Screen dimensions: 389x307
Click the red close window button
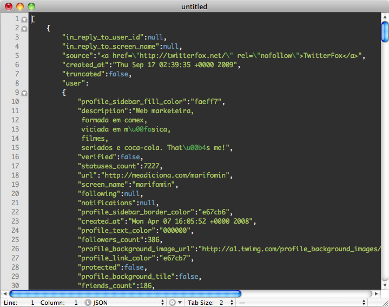(9, 6)
